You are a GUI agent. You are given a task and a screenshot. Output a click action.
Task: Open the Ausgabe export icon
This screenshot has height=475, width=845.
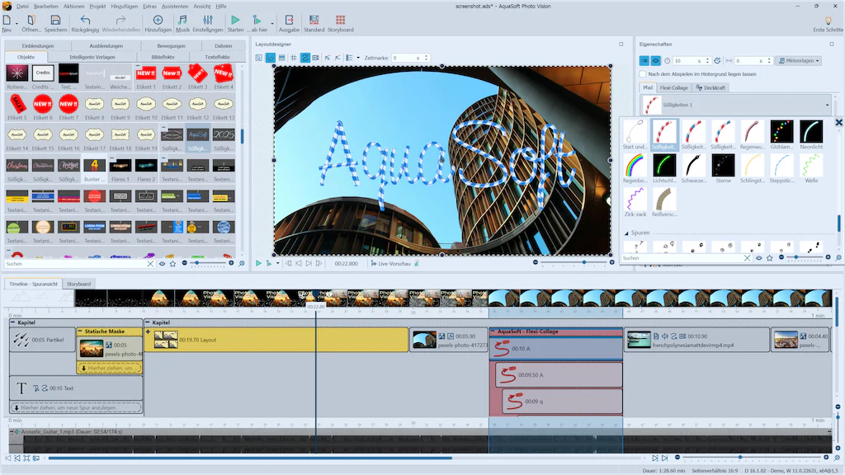coord(289,21)
